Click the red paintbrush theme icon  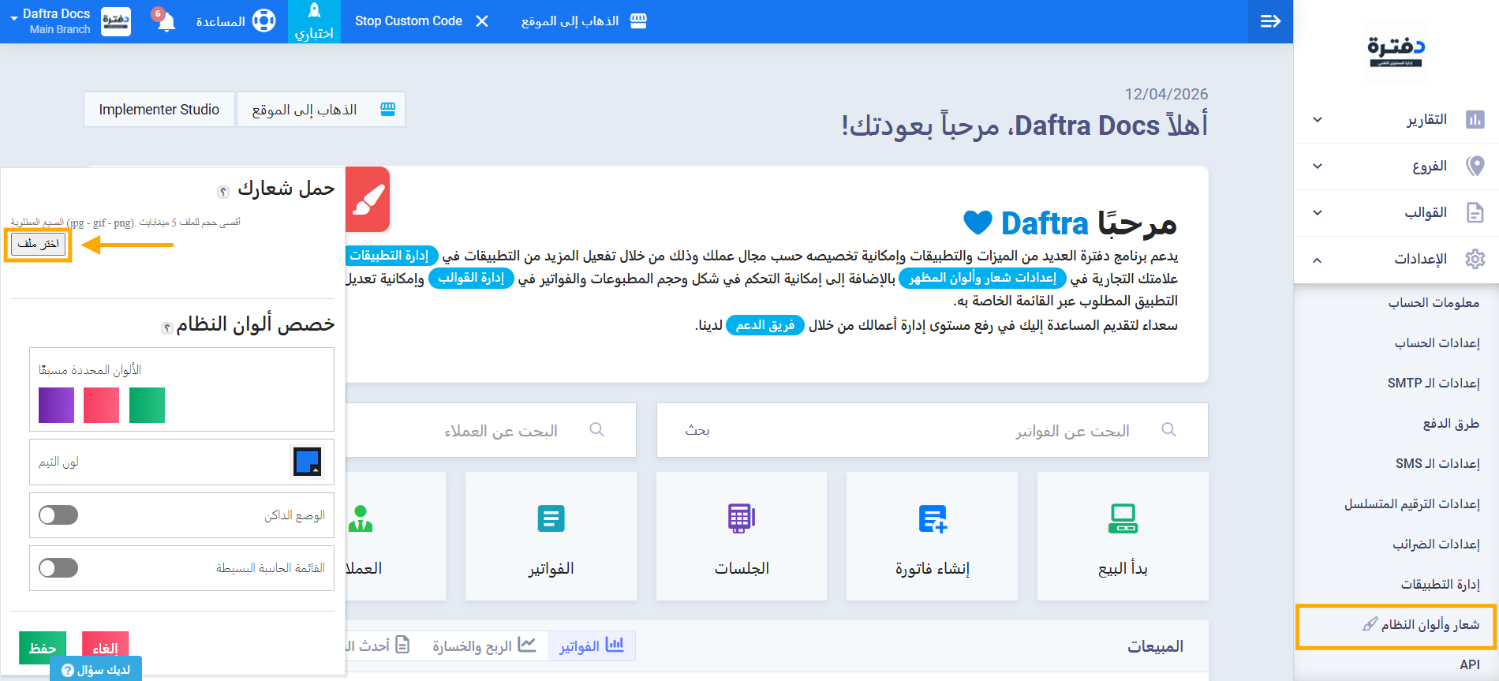coord(368,200)
